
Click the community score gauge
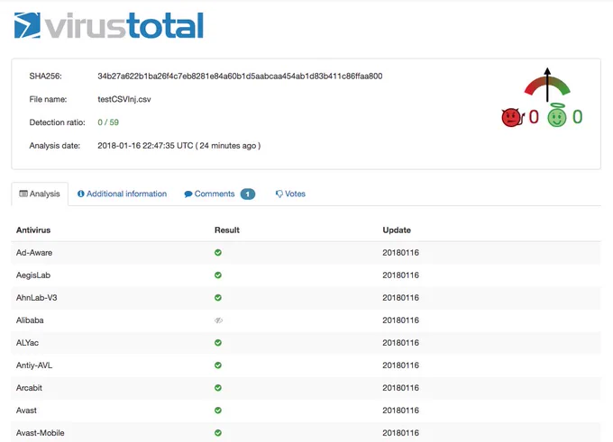[547, 85]
